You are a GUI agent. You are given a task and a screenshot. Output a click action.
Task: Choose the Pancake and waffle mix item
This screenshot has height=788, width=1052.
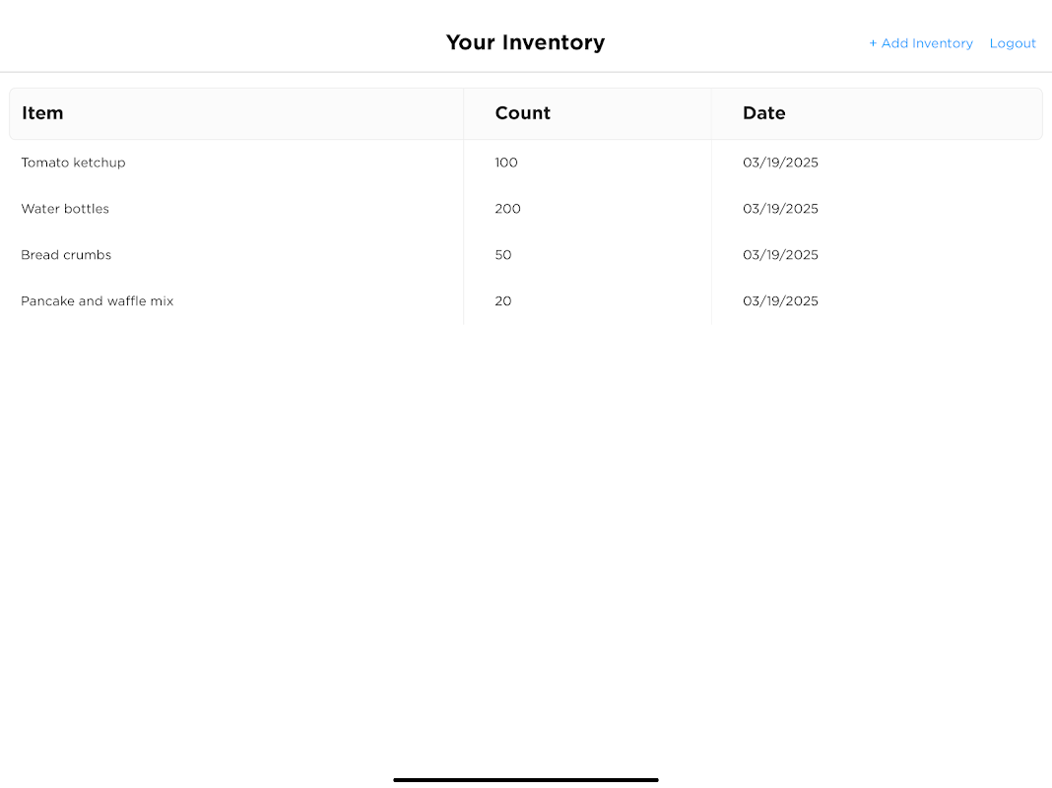pyautogui.click(x=97, y=301)
